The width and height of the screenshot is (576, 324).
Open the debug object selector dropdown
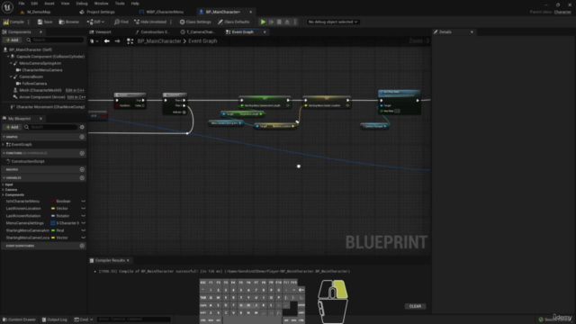(x=333, y=22)
